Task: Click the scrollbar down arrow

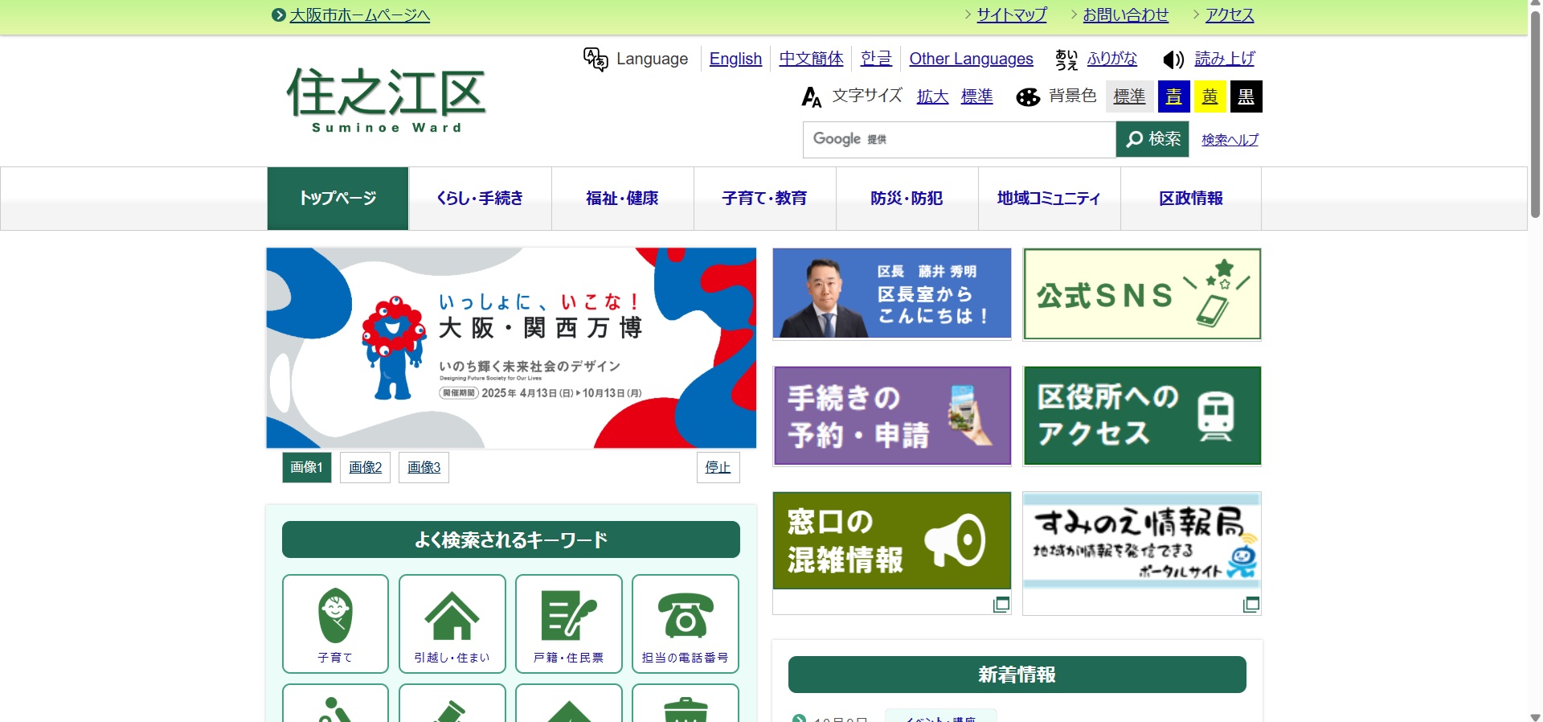Action: [1535, 716]
